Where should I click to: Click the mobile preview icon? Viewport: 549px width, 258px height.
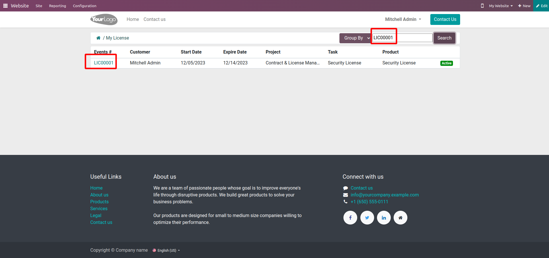pos(482,6)
